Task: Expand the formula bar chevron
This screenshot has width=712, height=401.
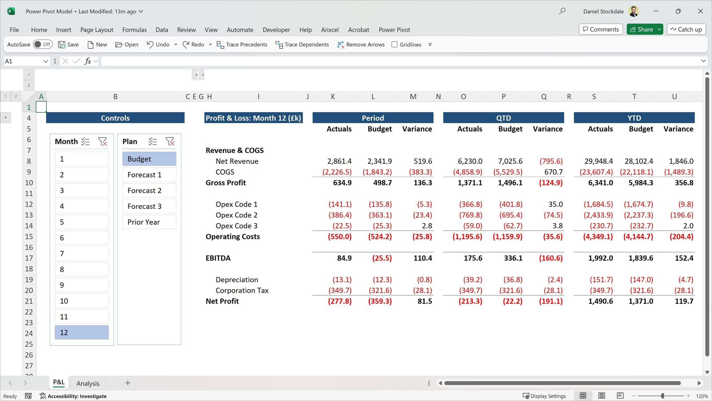Action: click(703, 61)
